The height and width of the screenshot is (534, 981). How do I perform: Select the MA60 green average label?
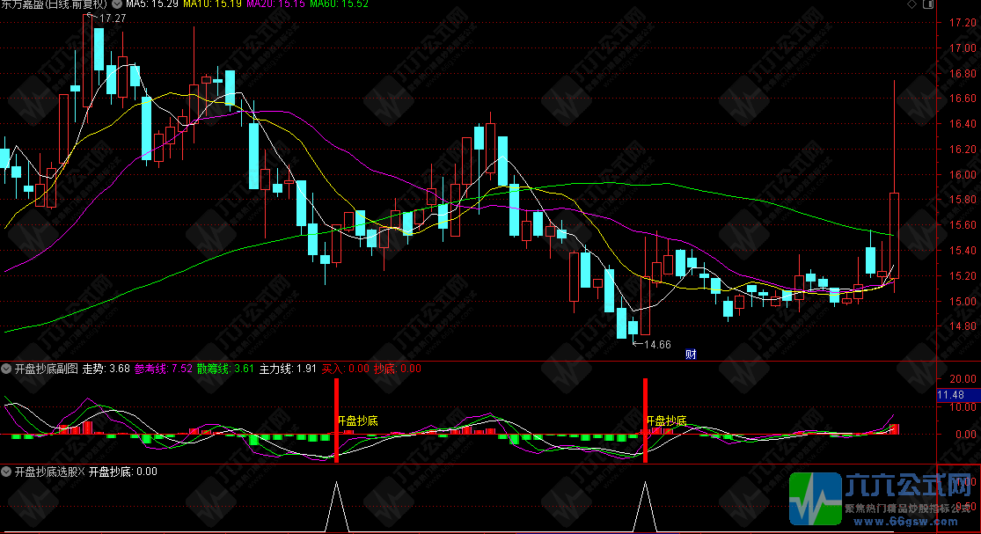tap(339, 4)
